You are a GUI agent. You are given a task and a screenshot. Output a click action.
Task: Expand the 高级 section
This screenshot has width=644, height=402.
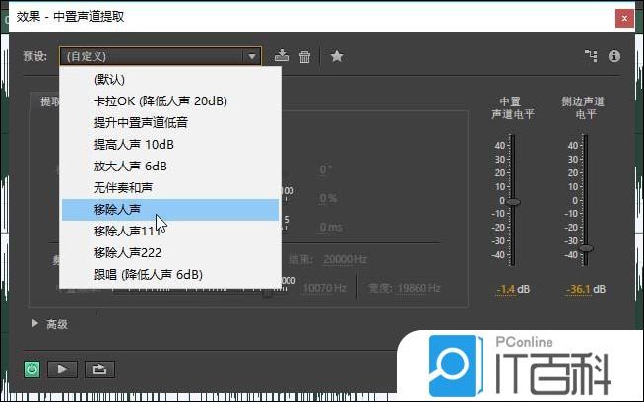click(36, 323)
